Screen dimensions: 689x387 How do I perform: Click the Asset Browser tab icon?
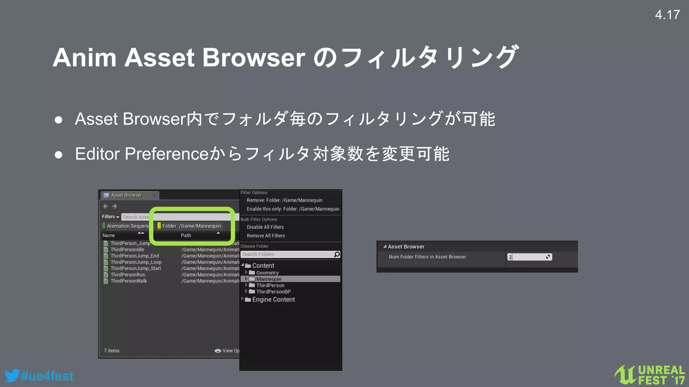tap(106, 195)
